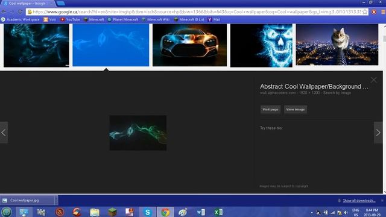Open the Academic Workspace bookmark
The width and height of the screenshot is (386, 217).
(x=20, y=19)
